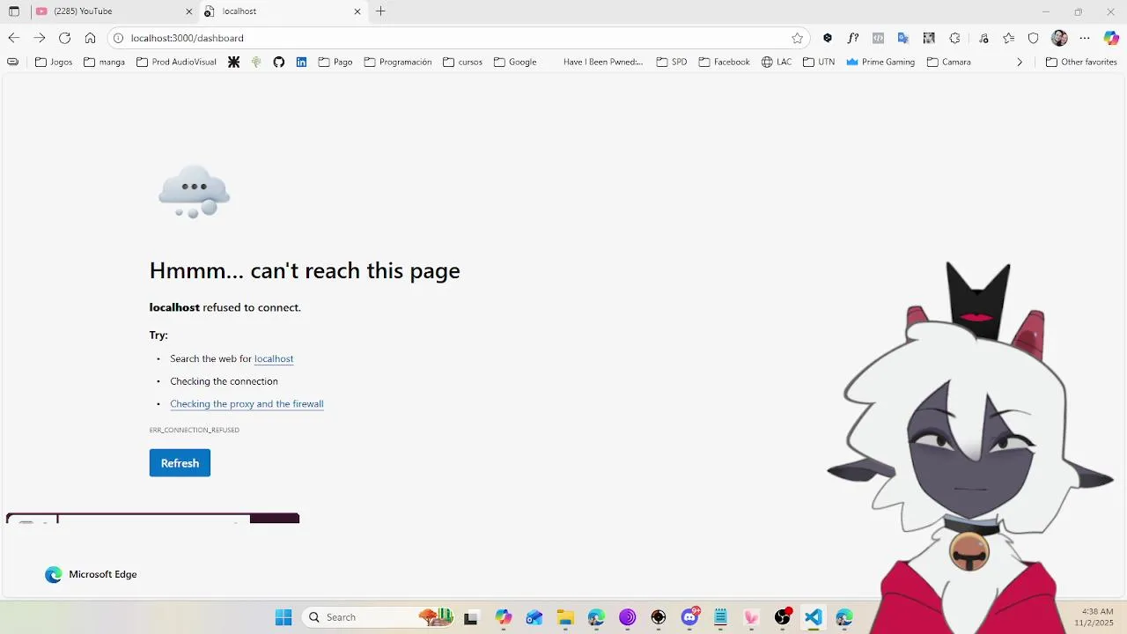This screenshot has width=1127, height=634.
Task: Open the Extensions puzzle icon
Action: [x=954, y=38]
